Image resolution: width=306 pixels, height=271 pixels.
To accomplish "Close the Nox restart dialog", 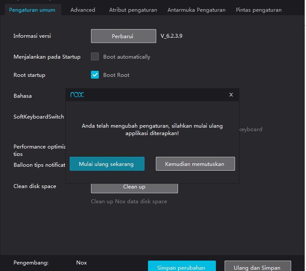I will 231,95.
